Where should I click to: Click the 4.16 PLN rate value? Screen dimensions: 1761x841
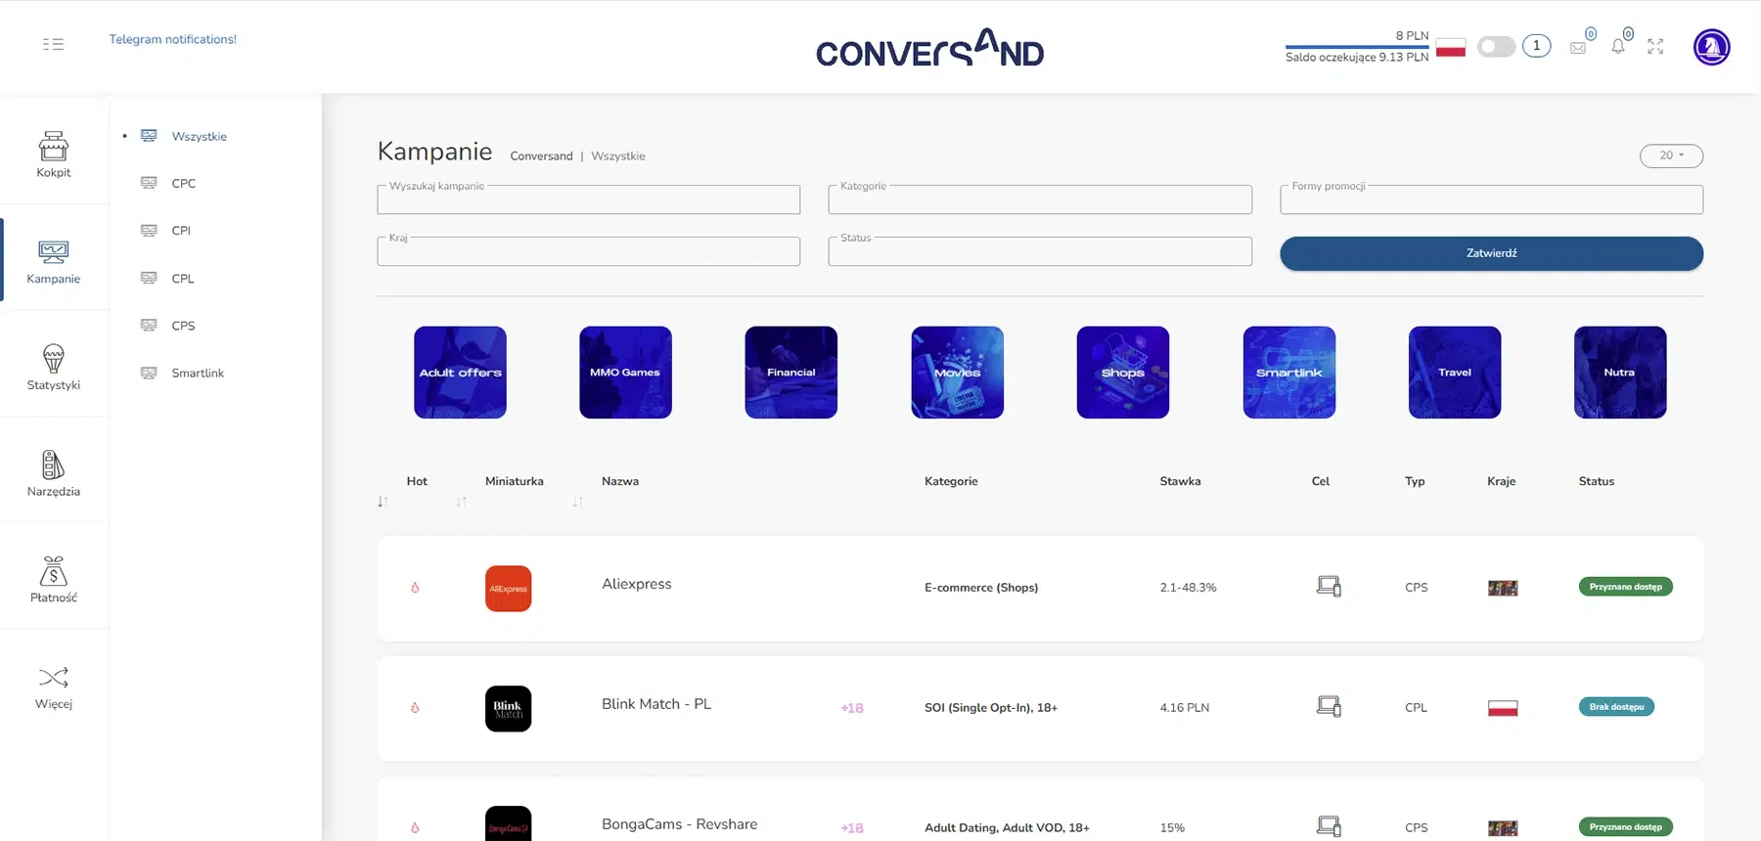pyautogui.click(x=1185, y=708)
